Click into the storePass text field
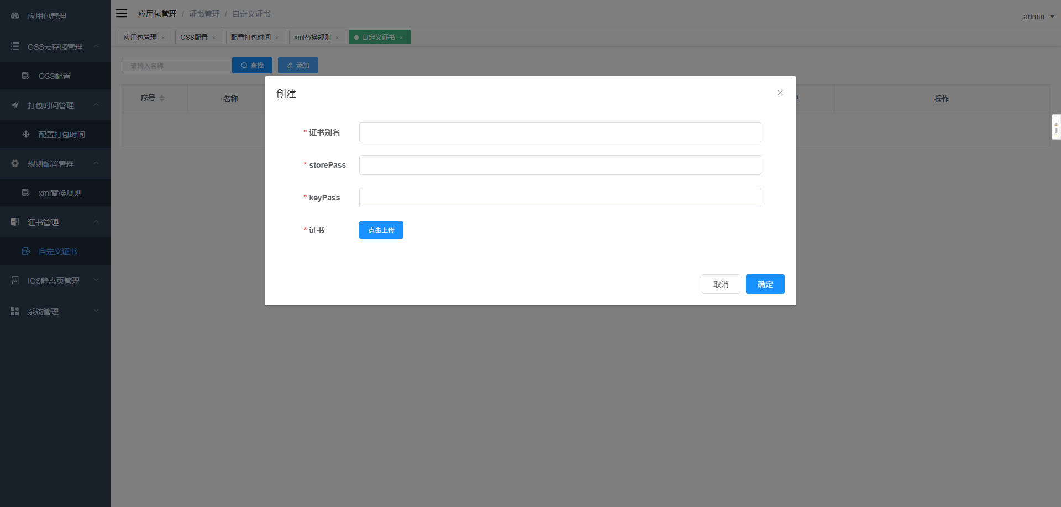 [560, 165]
